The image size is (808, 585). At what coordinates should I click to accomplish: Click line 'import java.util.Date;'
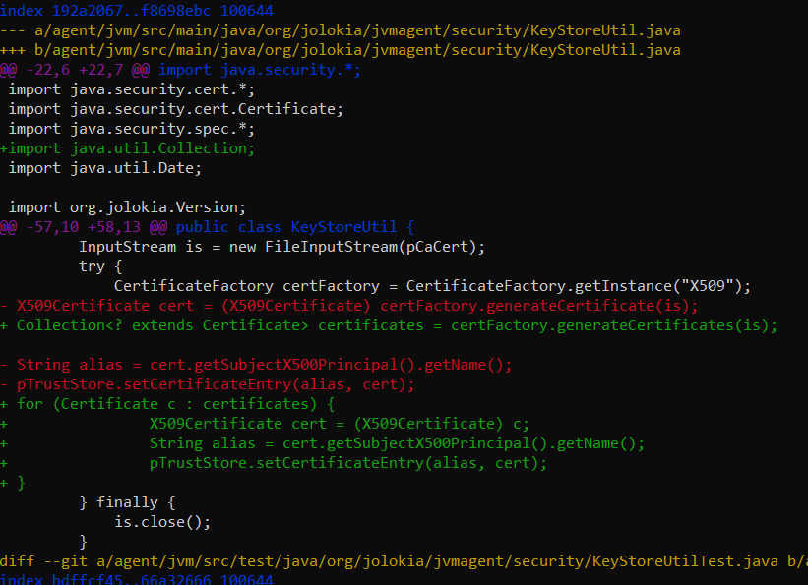(105, 168)
